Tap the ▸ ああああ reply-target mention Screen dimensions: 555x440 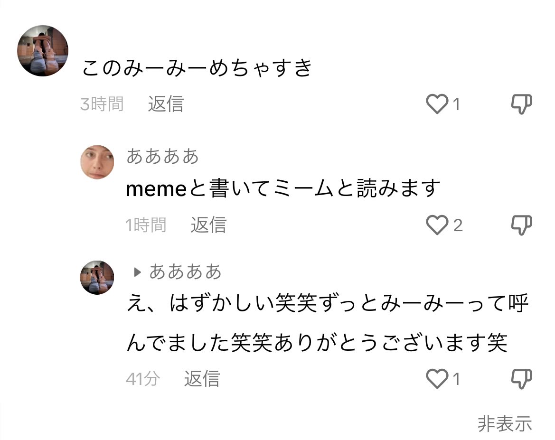(185, 272)
